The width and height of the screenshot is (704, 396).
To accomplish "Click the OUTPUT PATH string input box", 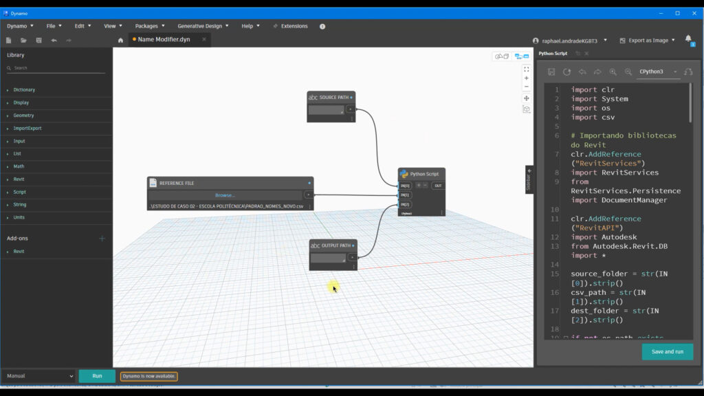I will coord(328,258).
